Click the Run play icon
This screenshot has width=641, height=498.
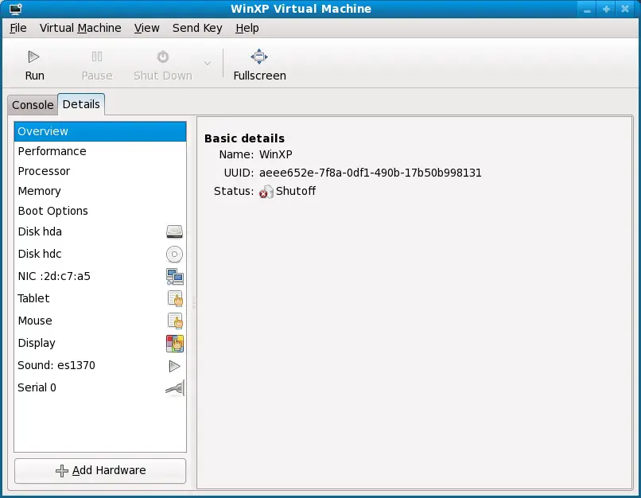34,56
